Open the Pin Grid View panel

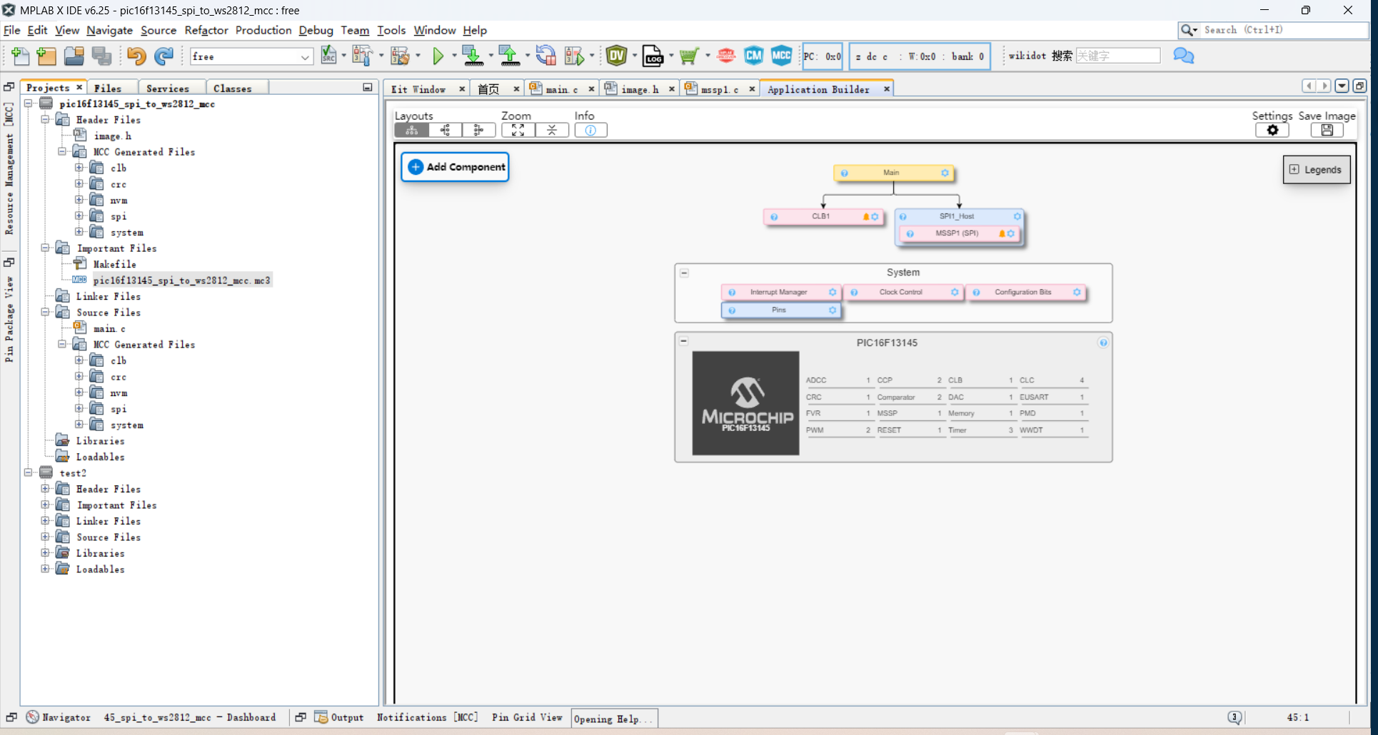pyautogui.click(x=527, y=717)
